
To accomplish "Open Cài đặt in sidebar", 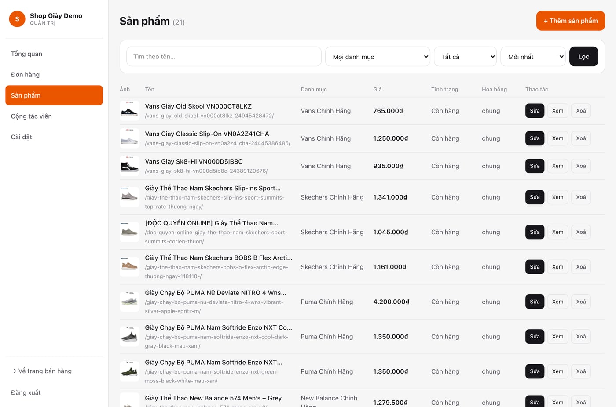I will (54, 137).
